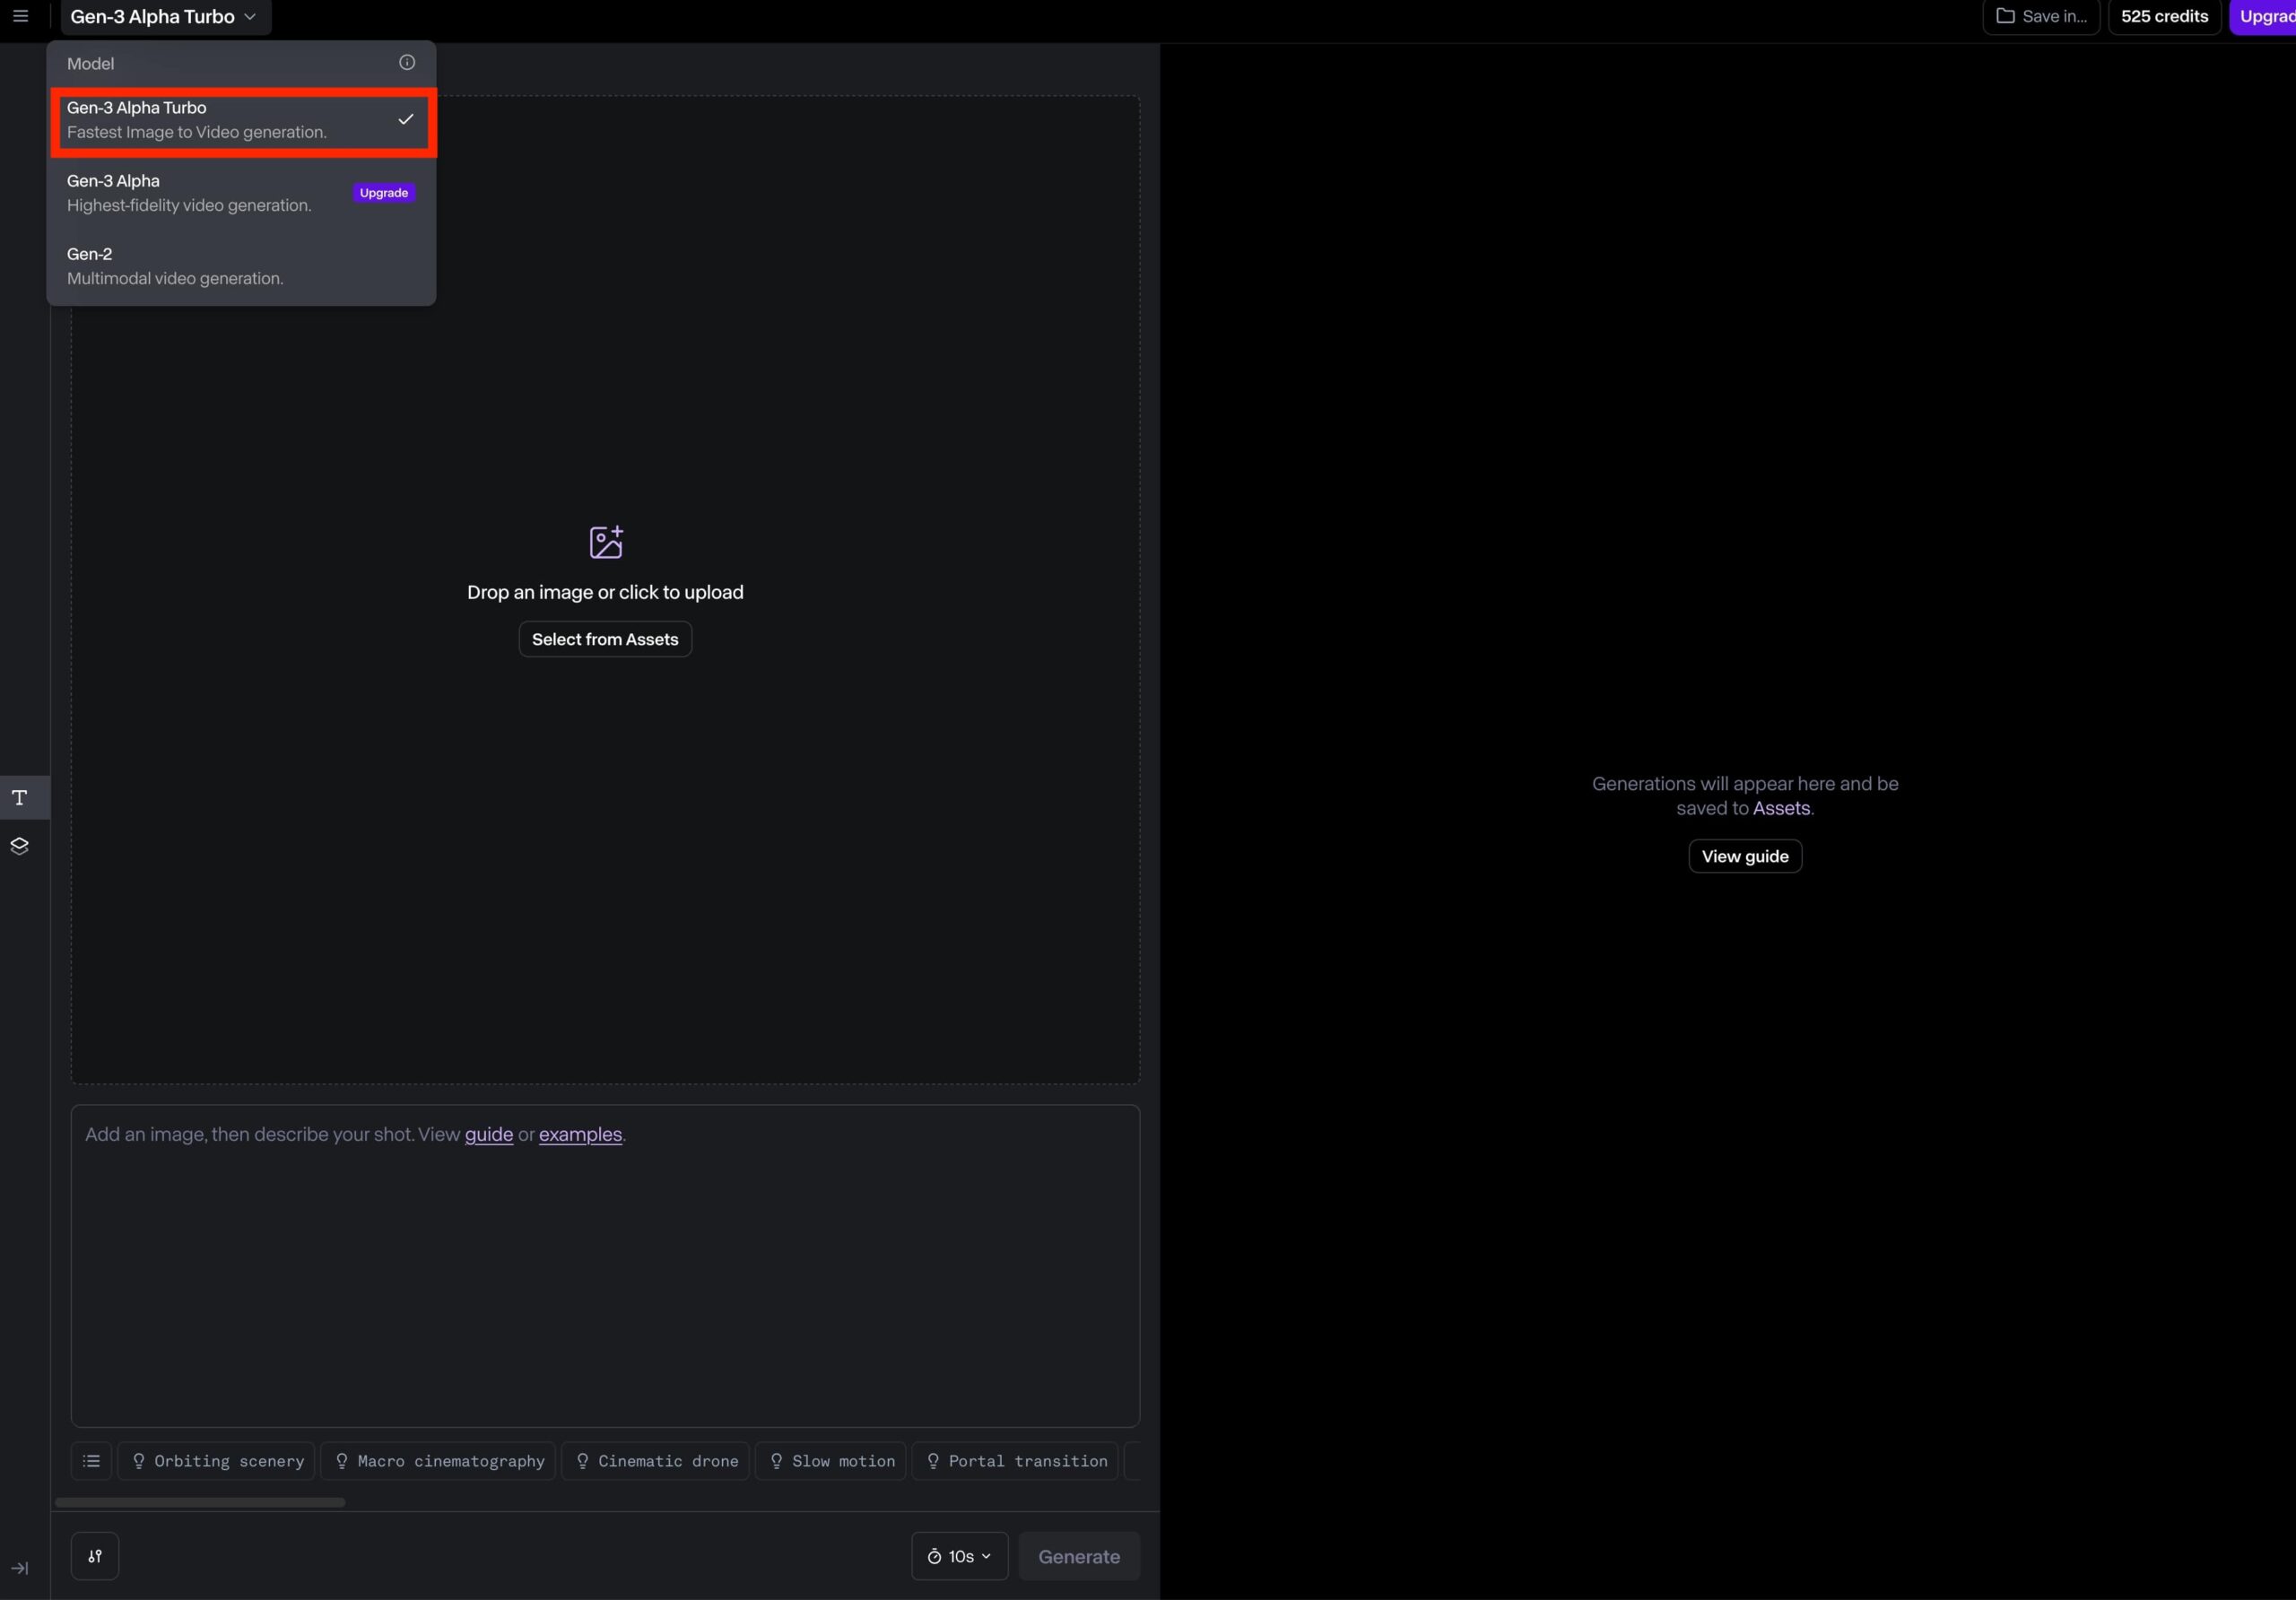This screenshot has width=2296, height=1600.
Task: Select Gen-3 Alpha Turbo model option
Action: click(241, 120)
